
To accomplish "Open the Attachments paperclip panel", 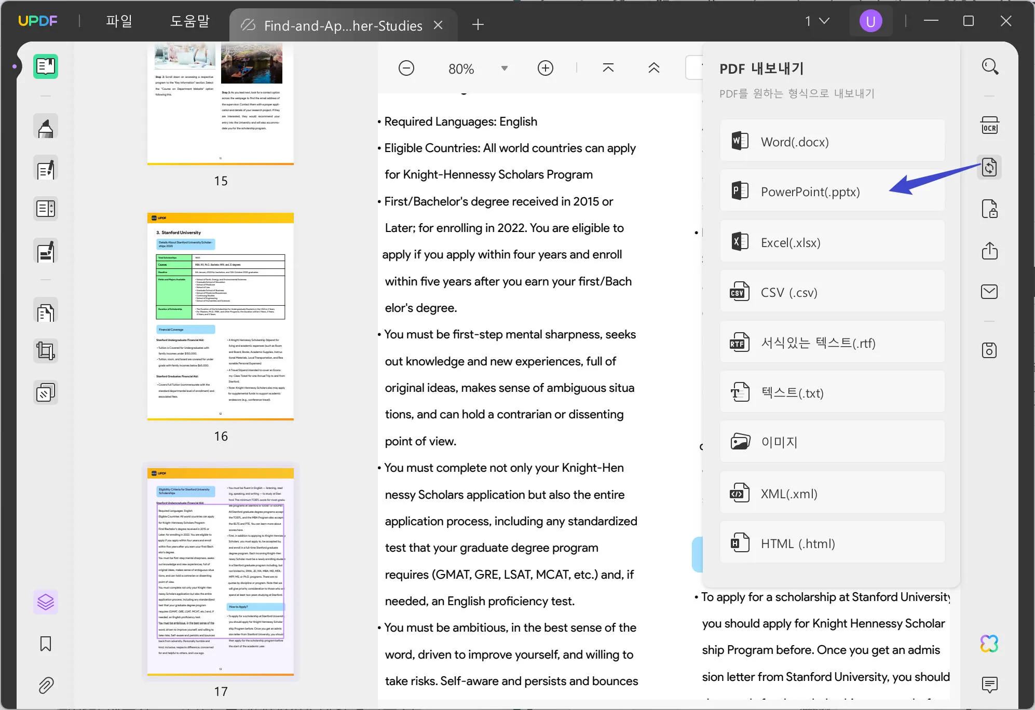I will pos(46,685).
